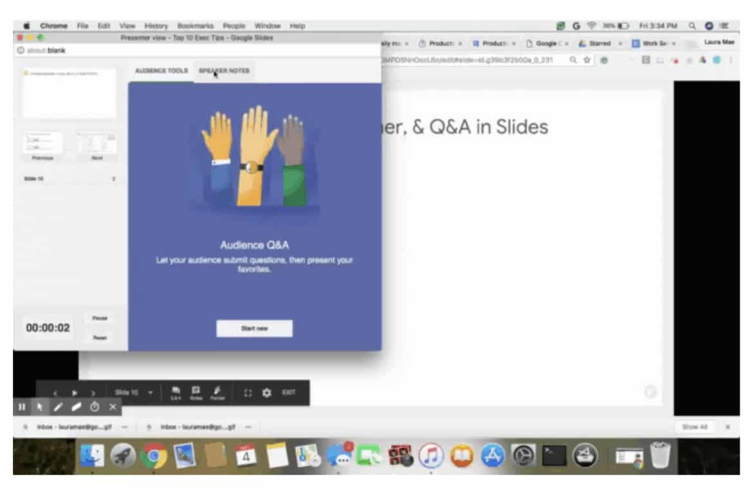Open the Q&A tool in presentation toolbar
Viewport: 754px width, 499px height.
pyautogui.click(x=176, y=393)
